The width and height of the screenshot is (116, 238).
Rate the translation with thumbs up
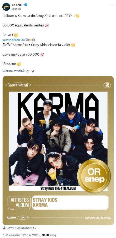(x=28, y=71)
